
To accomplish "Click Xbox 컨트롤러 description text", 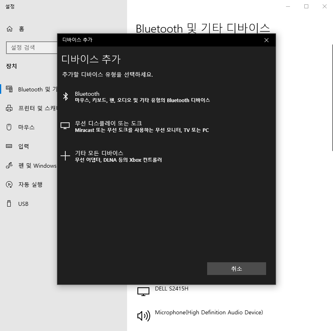I will (118, 160).
